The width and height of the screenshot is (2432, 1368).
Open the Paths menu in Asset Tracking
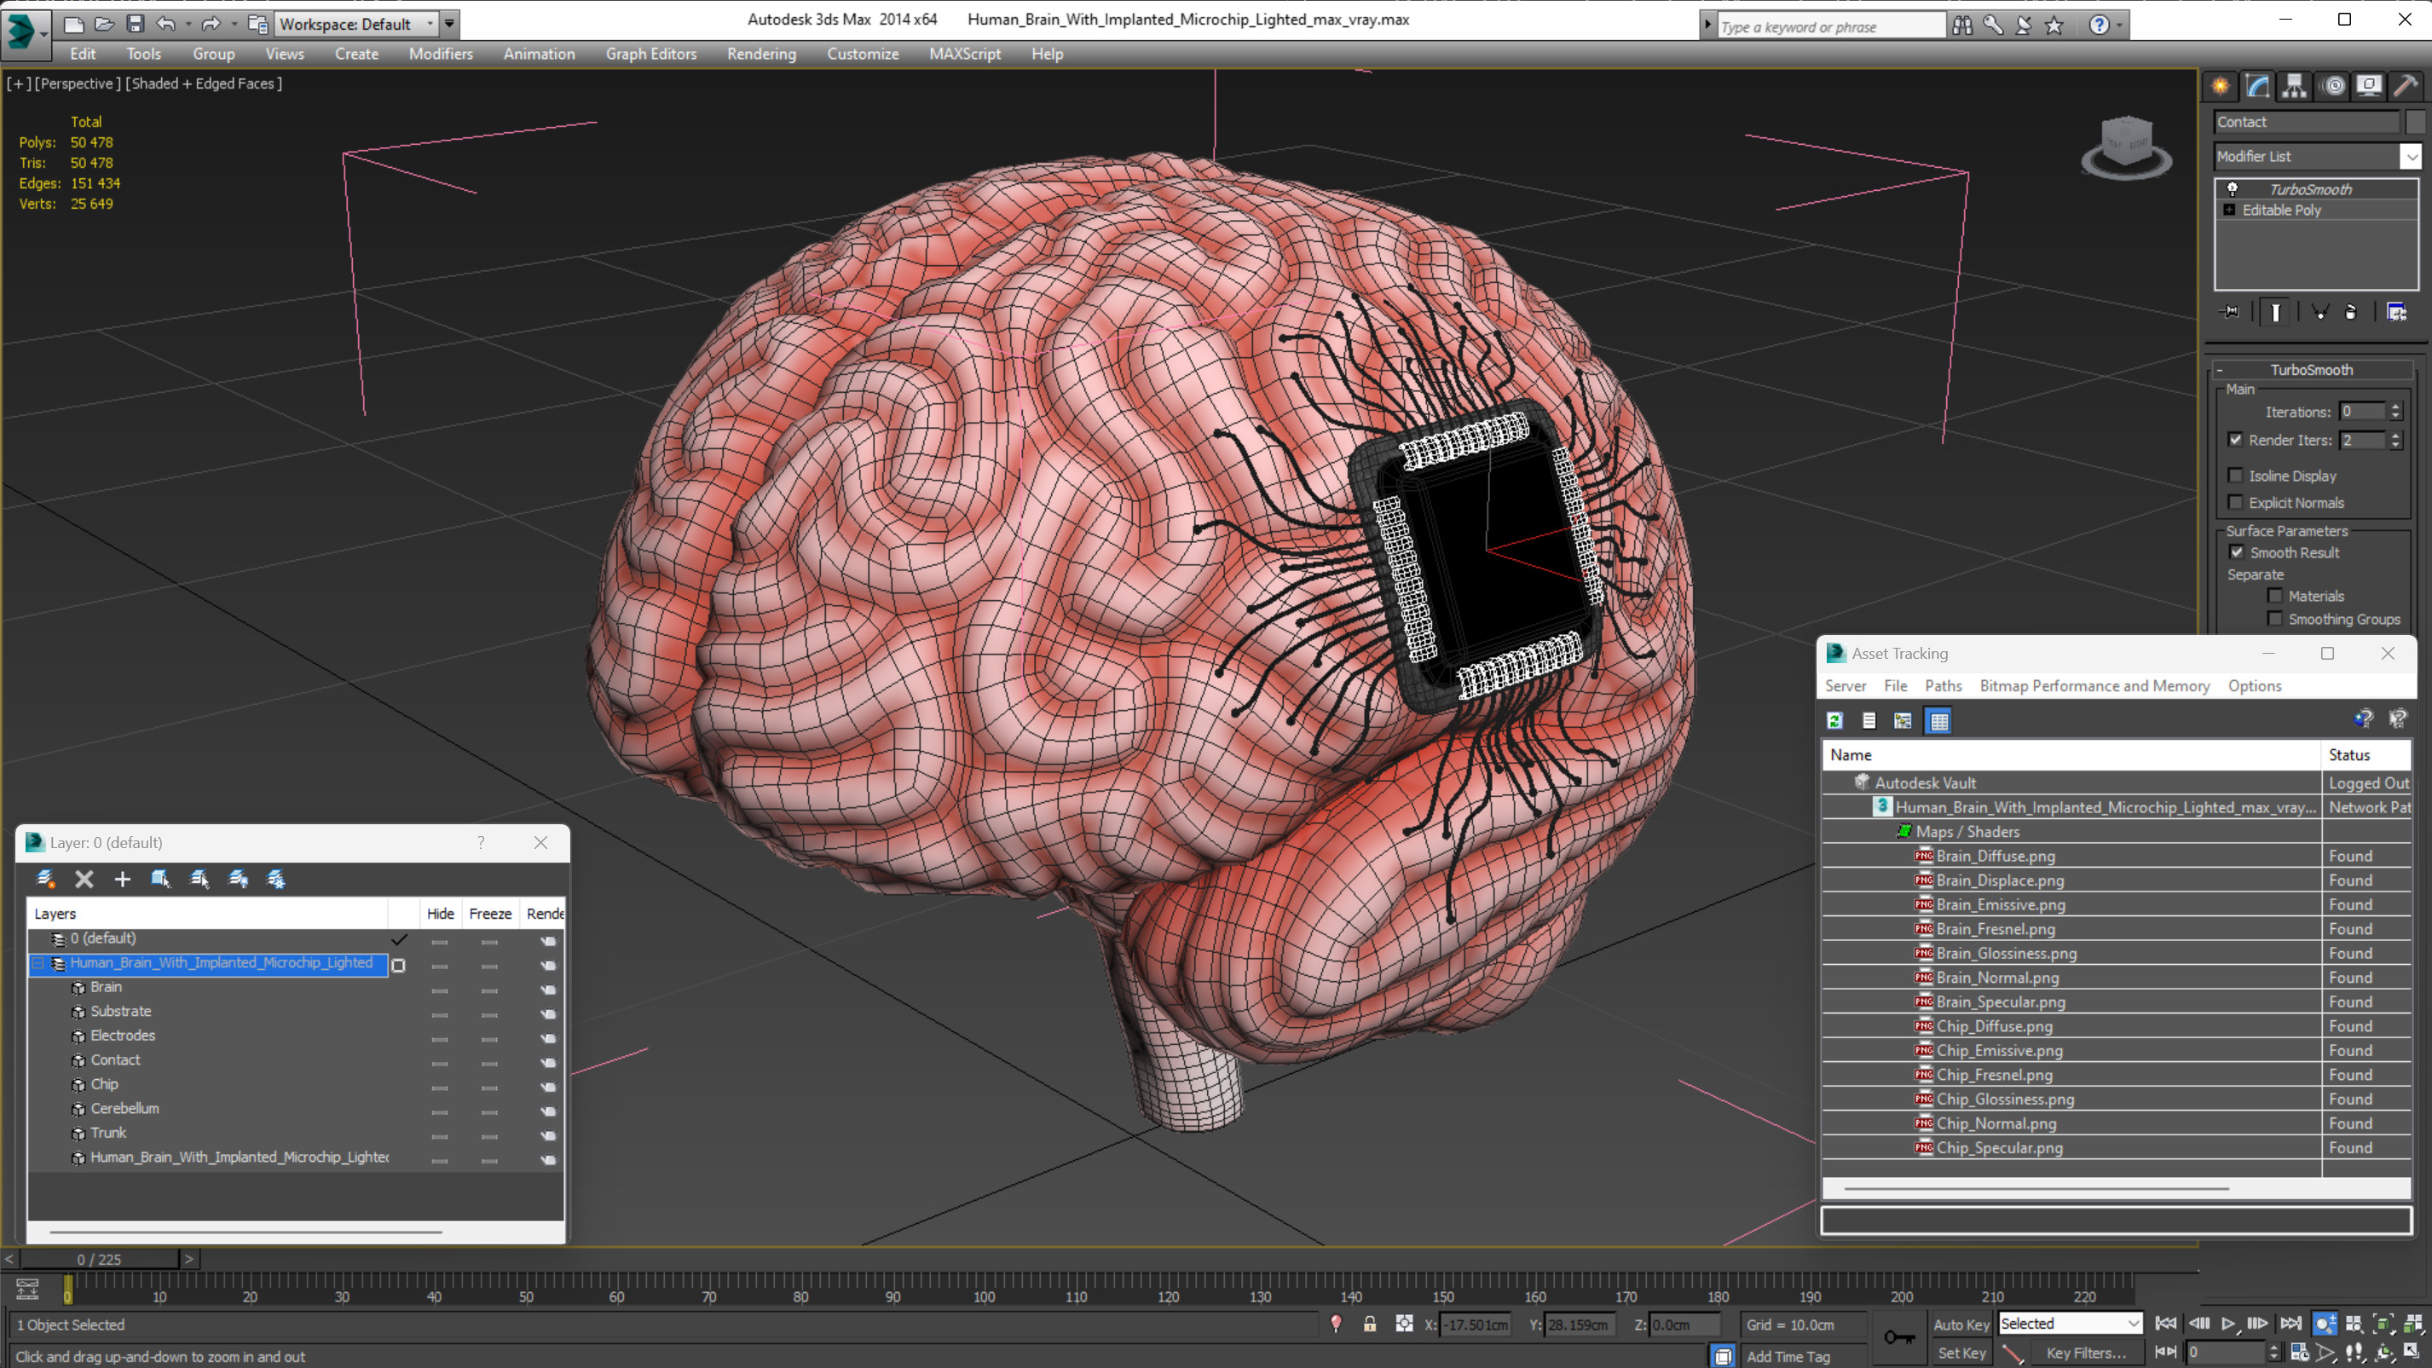[1942, 686]
